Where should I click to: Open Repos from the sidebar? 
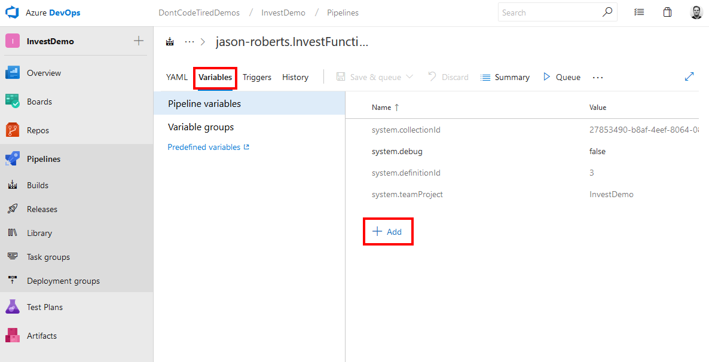point(38,130)
